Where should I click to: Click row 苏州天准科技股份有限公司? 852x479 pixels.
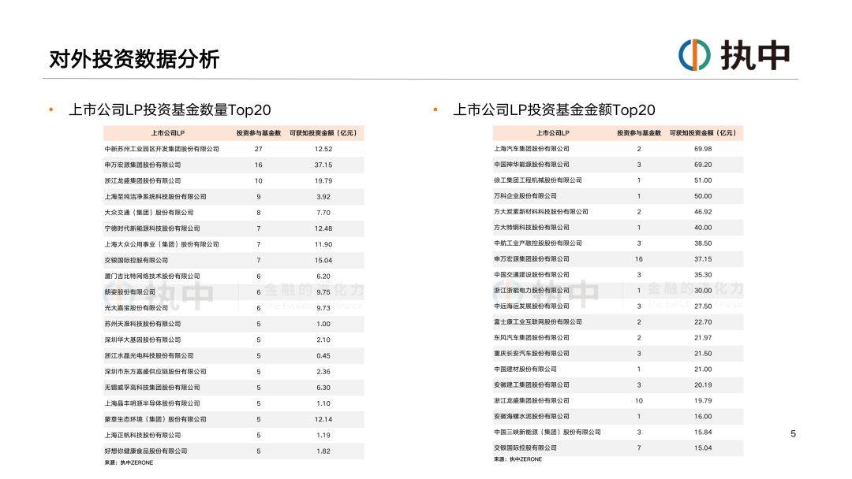click(x=234, y=324)
